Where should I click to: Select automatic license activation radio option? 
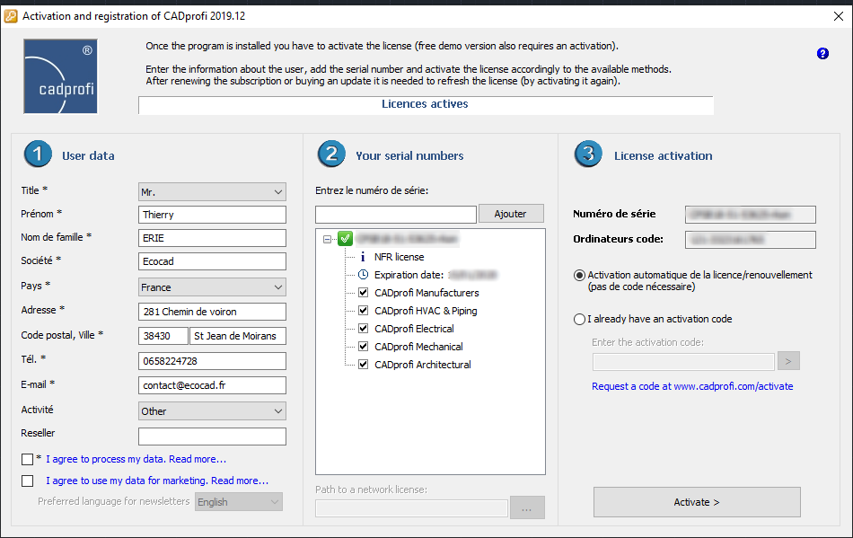coord(579,275)
